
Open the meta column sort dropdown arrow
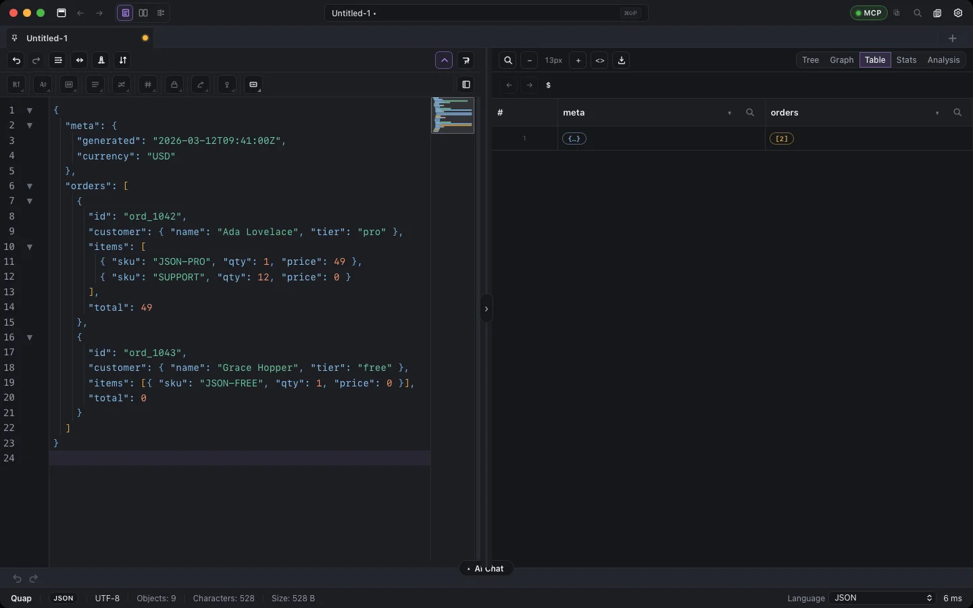coord(730,113)
